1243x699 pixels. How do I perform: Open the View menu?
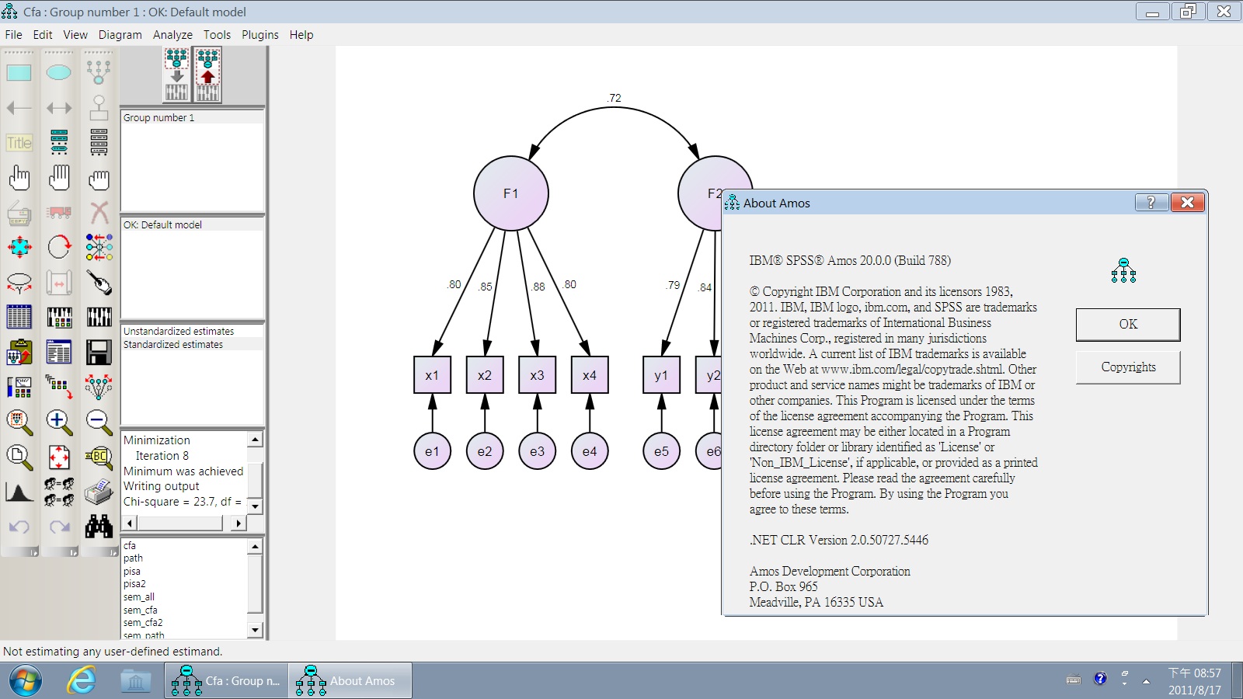(x=75, y=35)
